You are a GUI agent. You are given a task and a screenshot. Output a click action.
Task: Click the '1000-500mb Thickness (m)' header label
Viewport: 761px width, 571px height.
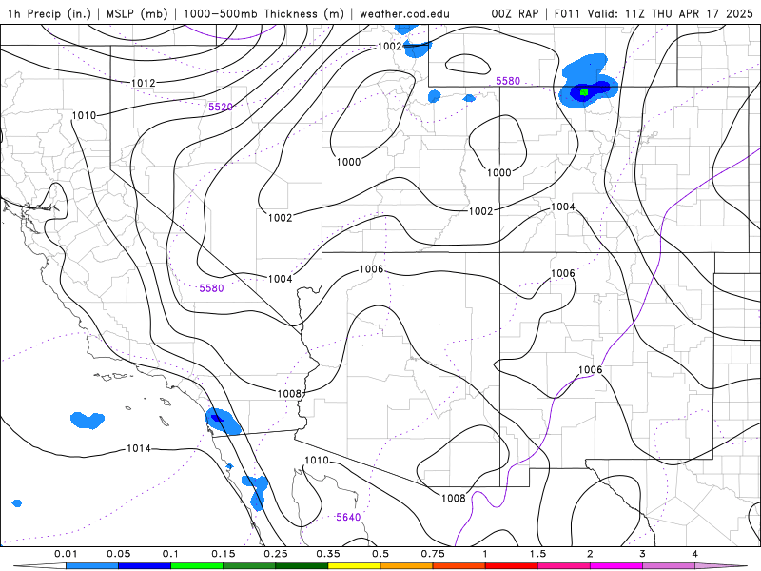[x=263, y=13]
